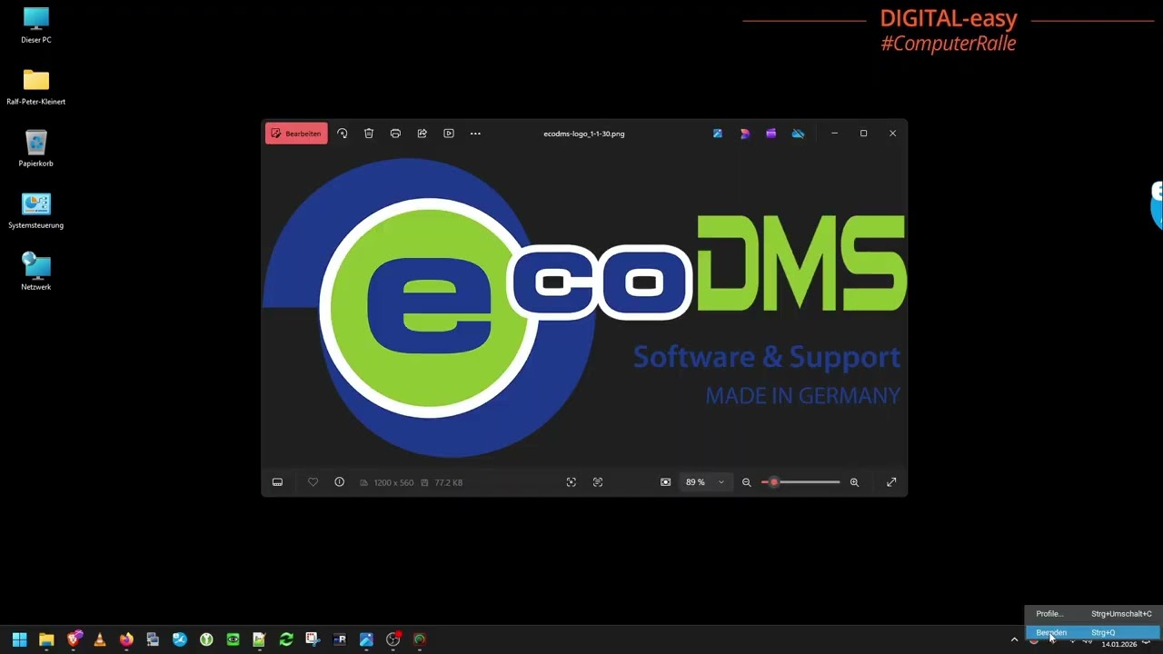Select the Systemsteuerung desktop icon
The width and height of the screenshot is (1163, 654).
[36, 210]
